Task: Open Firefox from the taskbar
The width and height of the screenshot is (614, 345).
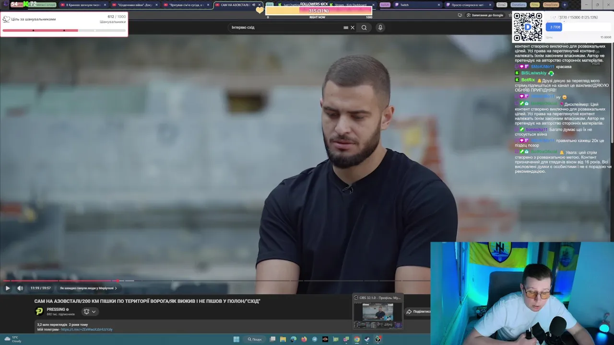Action: click(x=304, y=339)
